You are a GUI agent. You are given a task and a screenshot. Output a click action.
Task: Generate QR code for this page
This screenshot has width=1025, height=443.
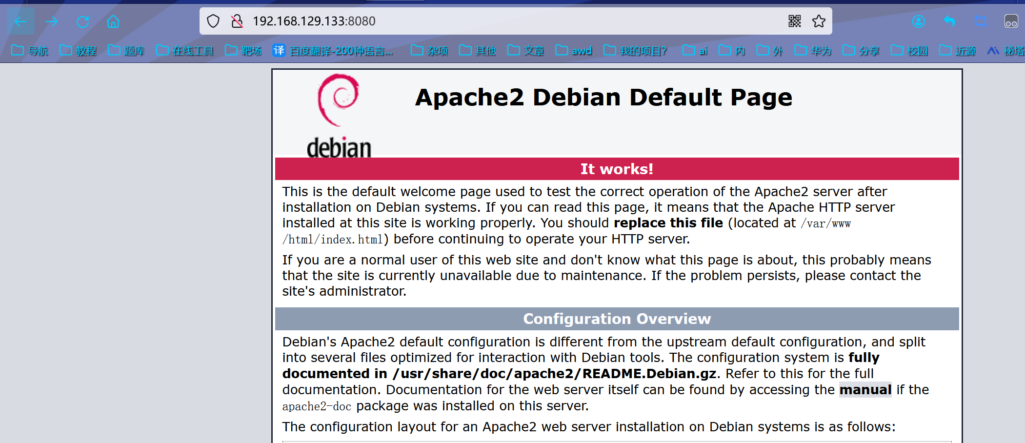point(795,21)
